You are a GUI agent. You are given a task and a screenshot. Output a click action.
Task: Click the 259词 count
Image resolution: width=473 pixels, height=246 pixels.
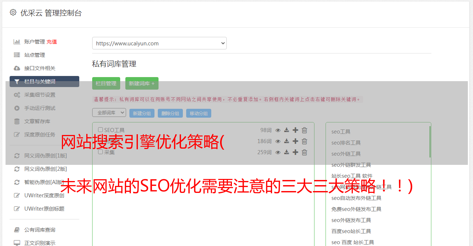[x=264, y=152]
